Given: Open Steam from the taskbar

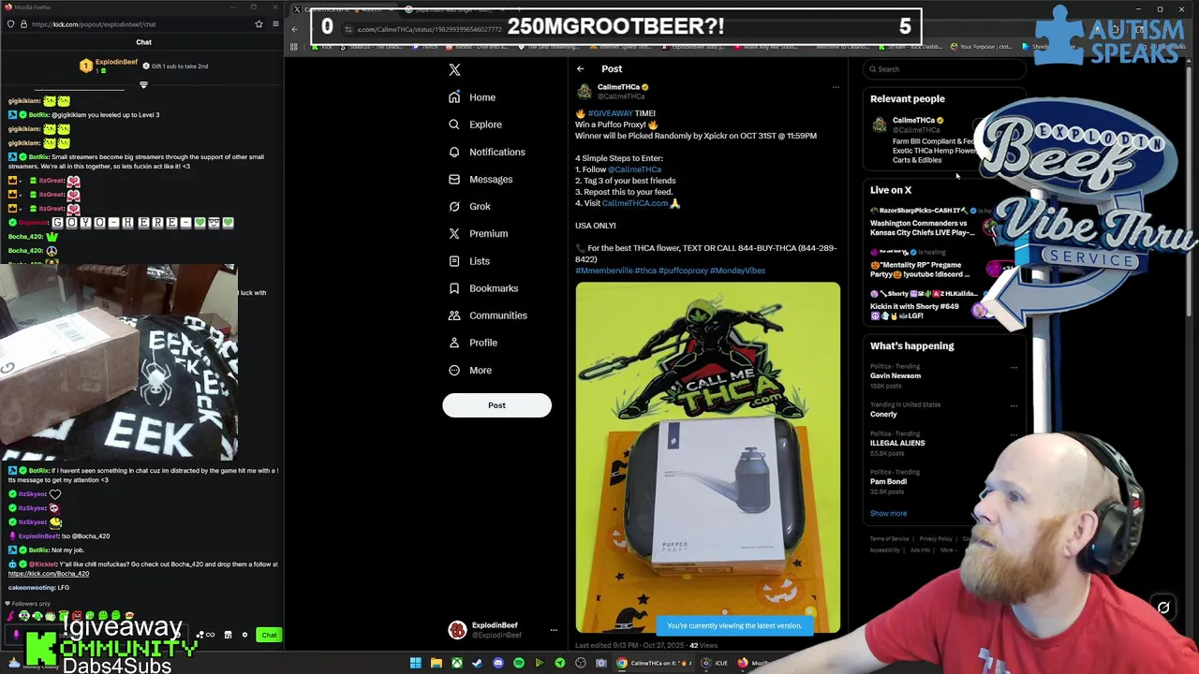Looking at the screenshot, I should (477, 663).
